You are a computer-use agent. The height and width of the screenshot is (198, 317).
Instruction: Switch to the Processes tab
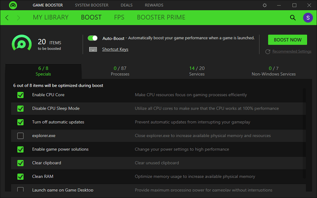pos(120,71)
